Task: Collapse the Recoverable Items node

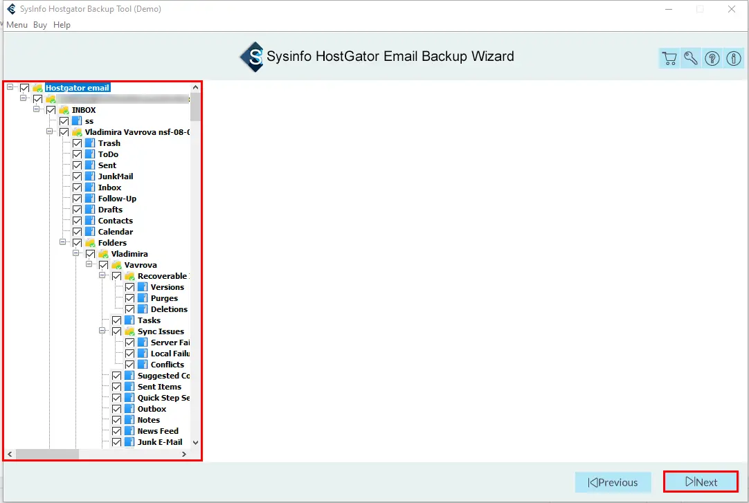Action: 102,275
